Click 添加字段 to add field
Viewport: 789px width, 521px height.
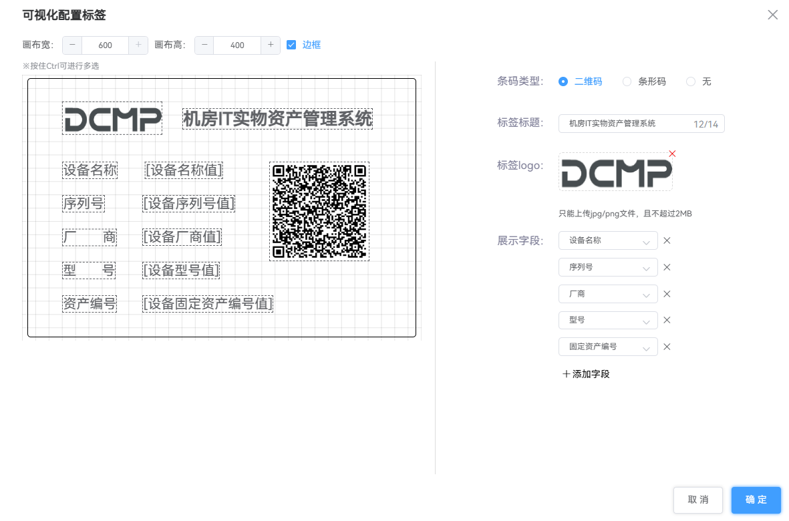tap(586, 374)
